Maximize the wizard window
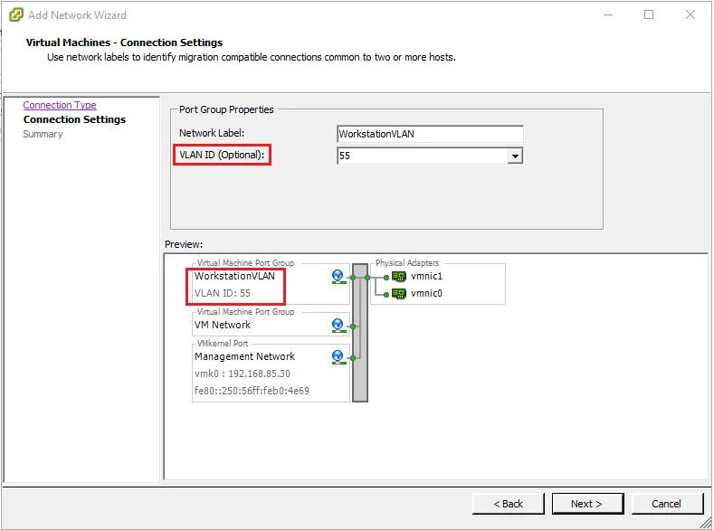This screenshot has width=714, height=530. click(649, 14)
